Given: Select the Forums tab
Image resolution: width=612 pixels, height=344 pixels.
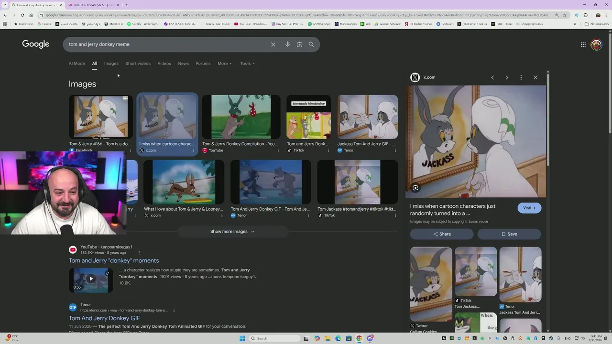Looking at the screenshot, I should coord(203,64).
